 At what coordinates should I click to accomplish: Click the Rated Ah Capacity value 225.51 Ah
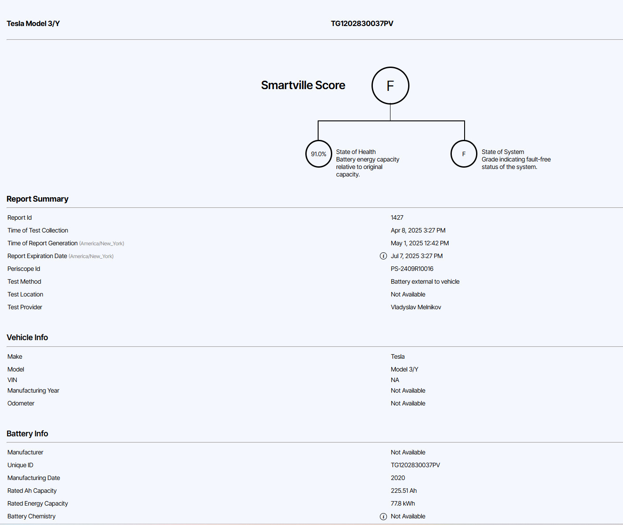(404, 491)
